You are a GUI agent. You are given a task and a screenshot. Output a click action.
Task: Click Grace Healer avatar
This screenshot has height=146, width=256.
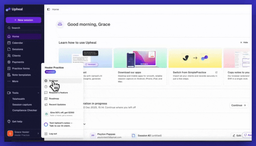[10, 134]
